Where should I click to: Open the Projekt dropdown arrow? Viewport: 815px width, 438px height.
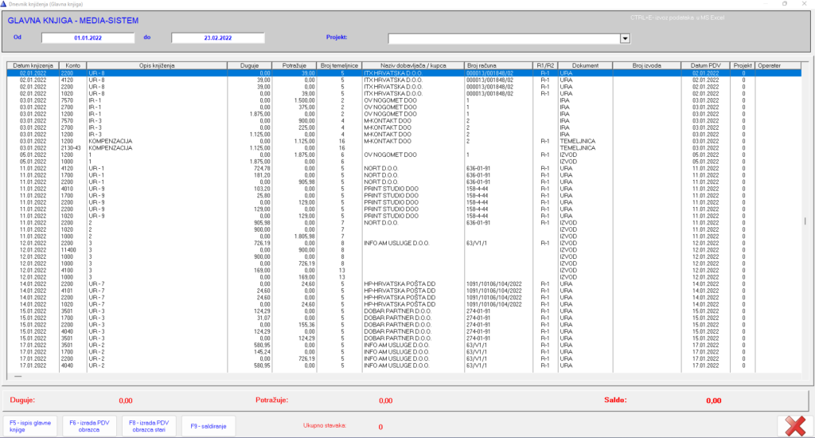click(x=625, y=37)
